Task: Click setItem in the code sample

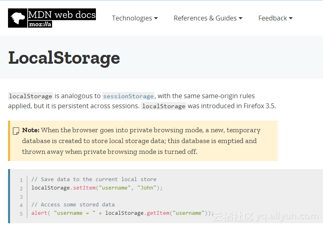Action: pos(84,188)
